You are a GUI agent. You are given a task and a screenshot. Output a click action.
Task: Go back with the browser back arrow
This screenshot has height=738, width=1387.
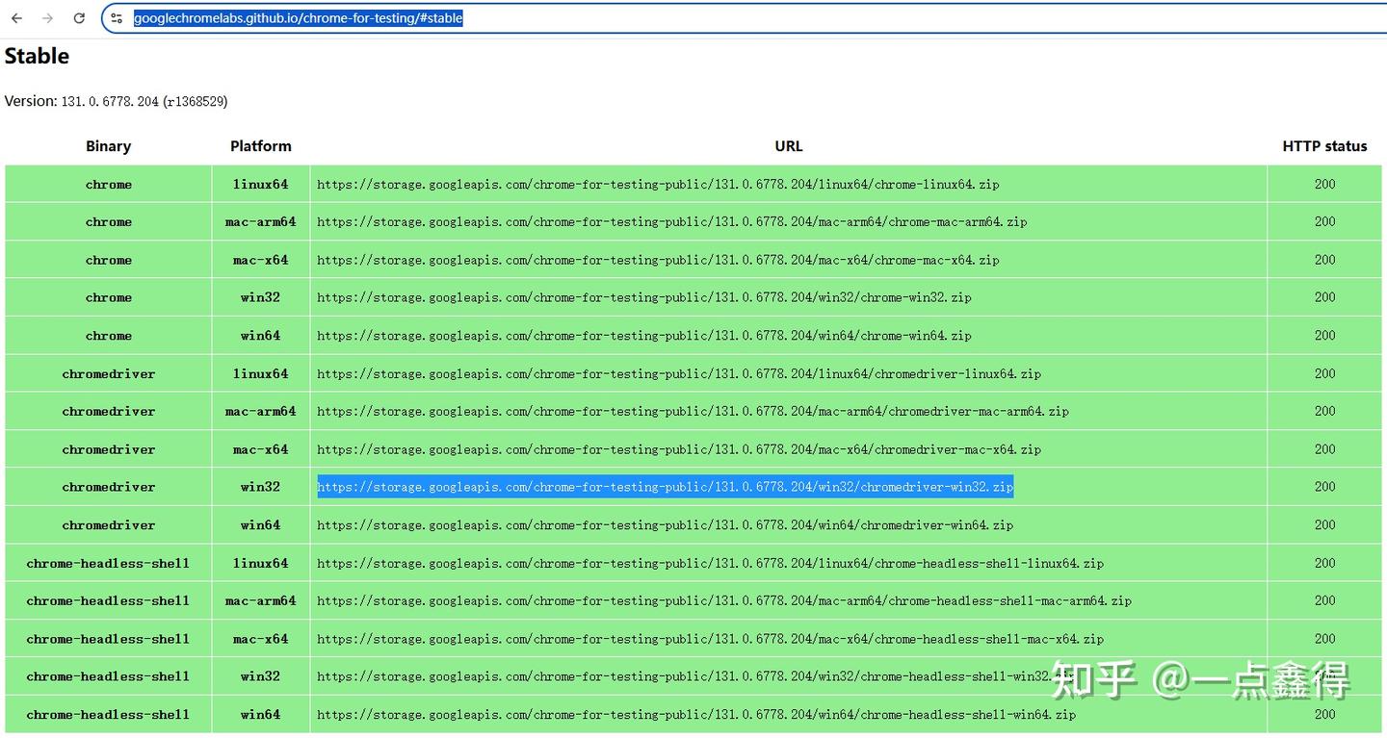16,18
